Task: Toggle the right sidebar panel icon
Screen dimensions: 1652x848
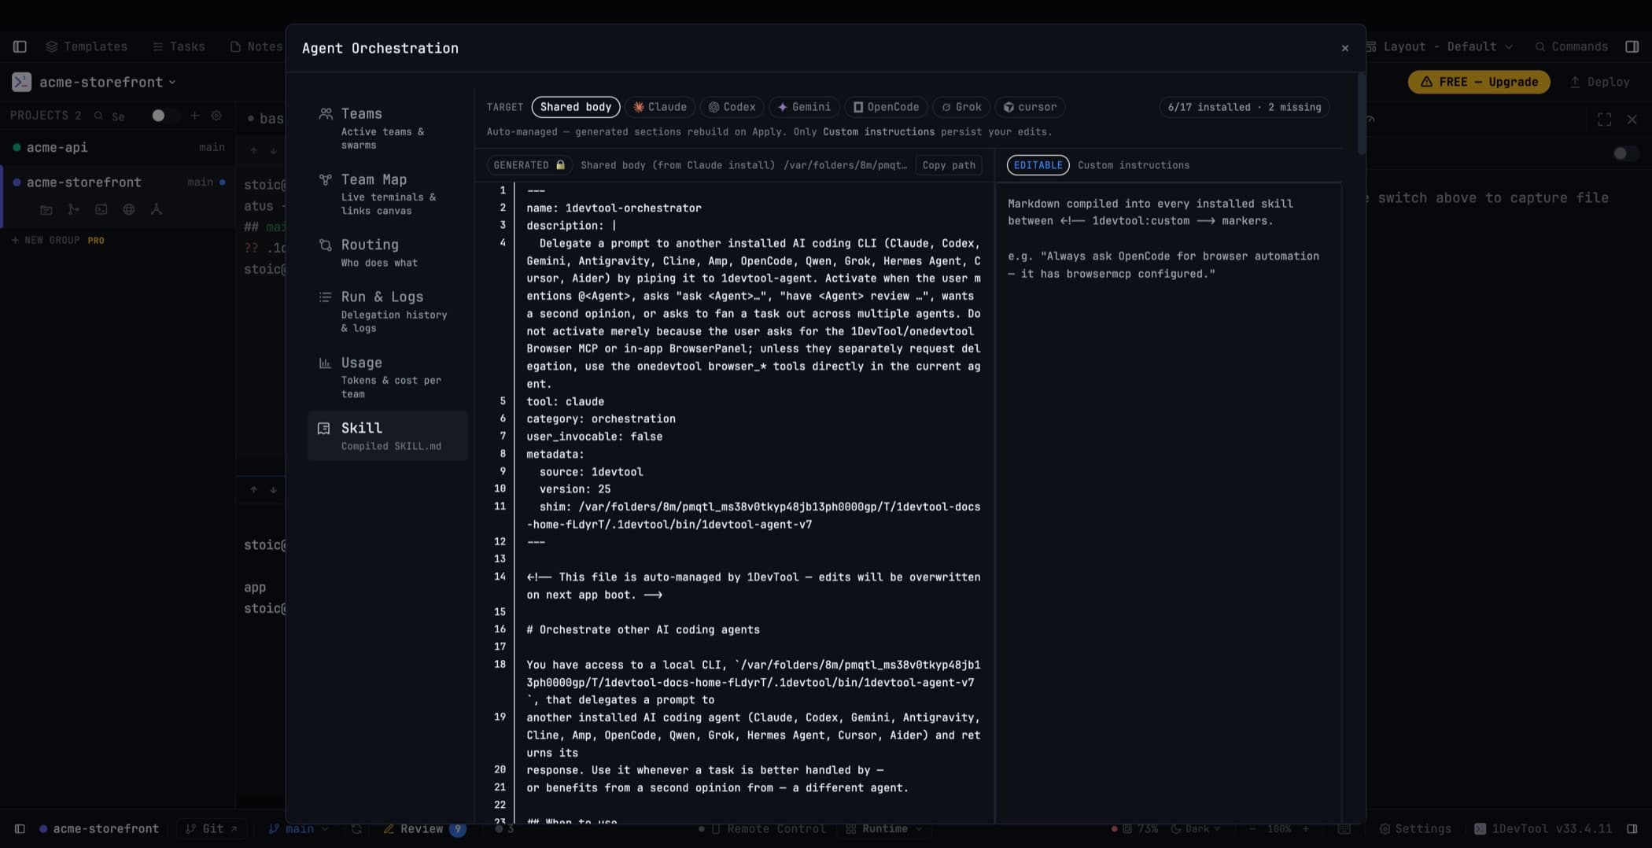Action: click(1632, 46)
